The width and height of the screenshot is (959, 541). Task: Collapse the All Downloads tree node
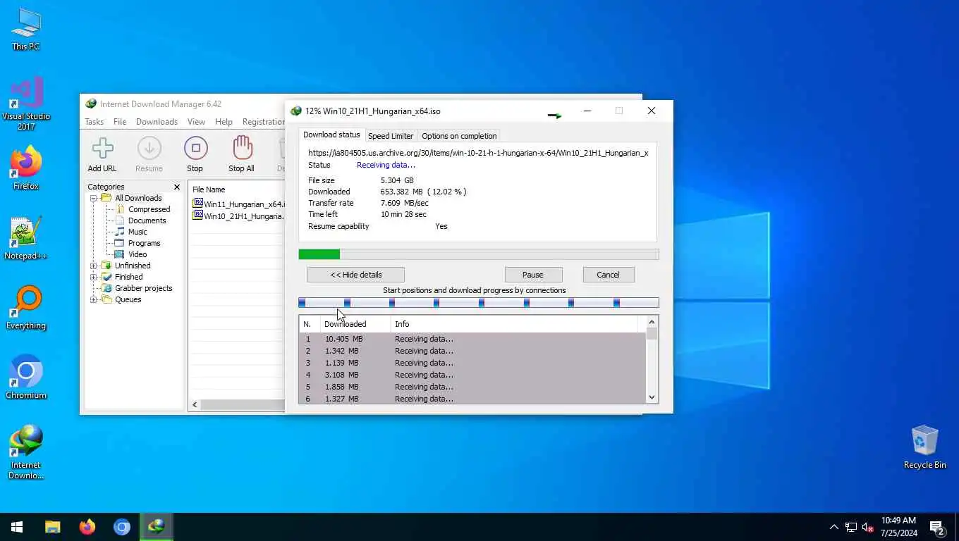click(93, 198)
